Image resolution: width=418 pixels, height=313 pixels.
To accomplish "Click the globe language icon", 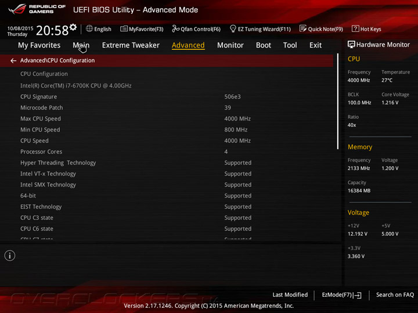I will tap(89, 28).
